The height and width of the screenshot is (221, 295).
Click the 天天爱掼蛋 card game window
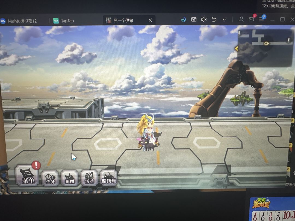(x=272, y=209)
